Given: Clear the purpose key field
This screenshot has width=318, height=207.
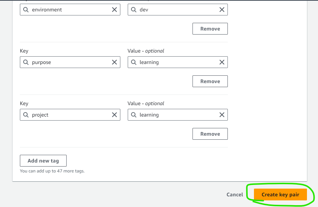Looking at the screenshot, I should [114, 62].
